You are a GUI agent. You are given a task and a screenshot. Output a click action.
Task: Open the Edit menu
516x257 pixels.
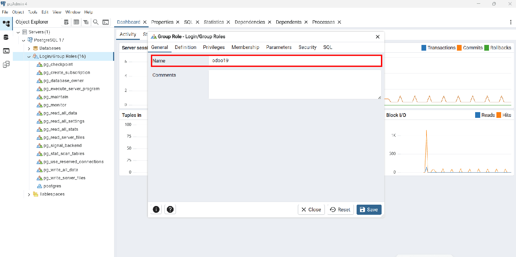coord(45,12)
